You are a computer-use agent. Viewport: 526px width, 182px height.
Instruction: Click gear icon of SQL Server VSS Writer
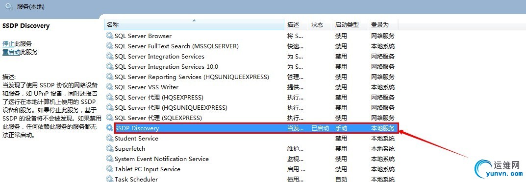[x=110, y=87]
